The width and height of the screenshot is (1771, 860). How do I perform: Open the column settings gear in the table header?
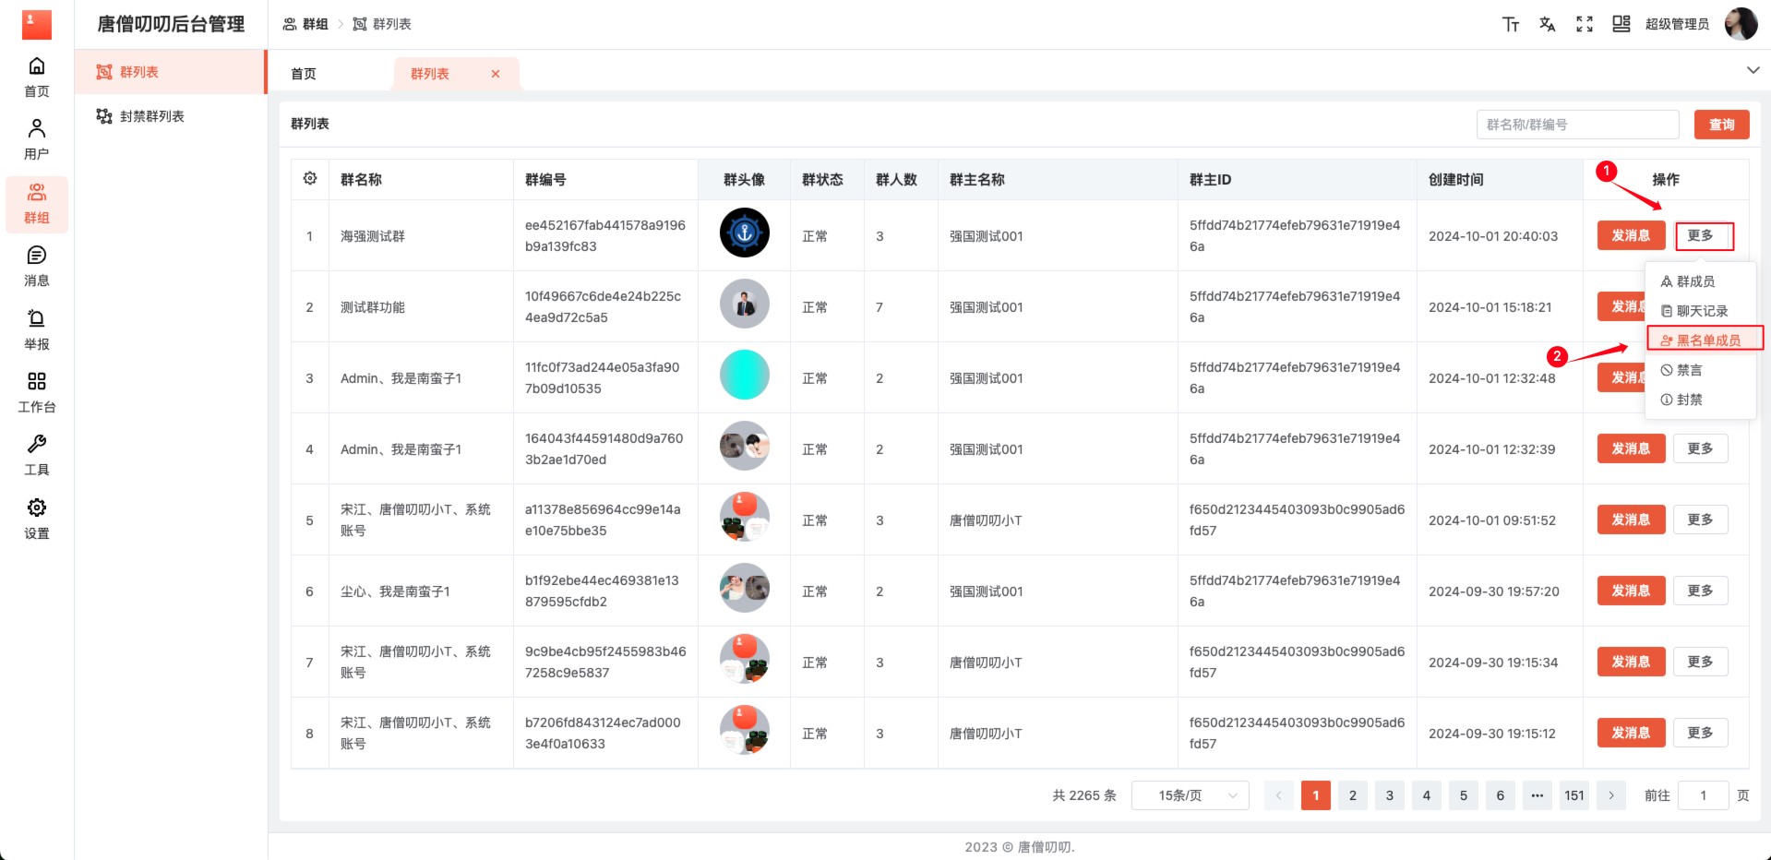(310, 178)
